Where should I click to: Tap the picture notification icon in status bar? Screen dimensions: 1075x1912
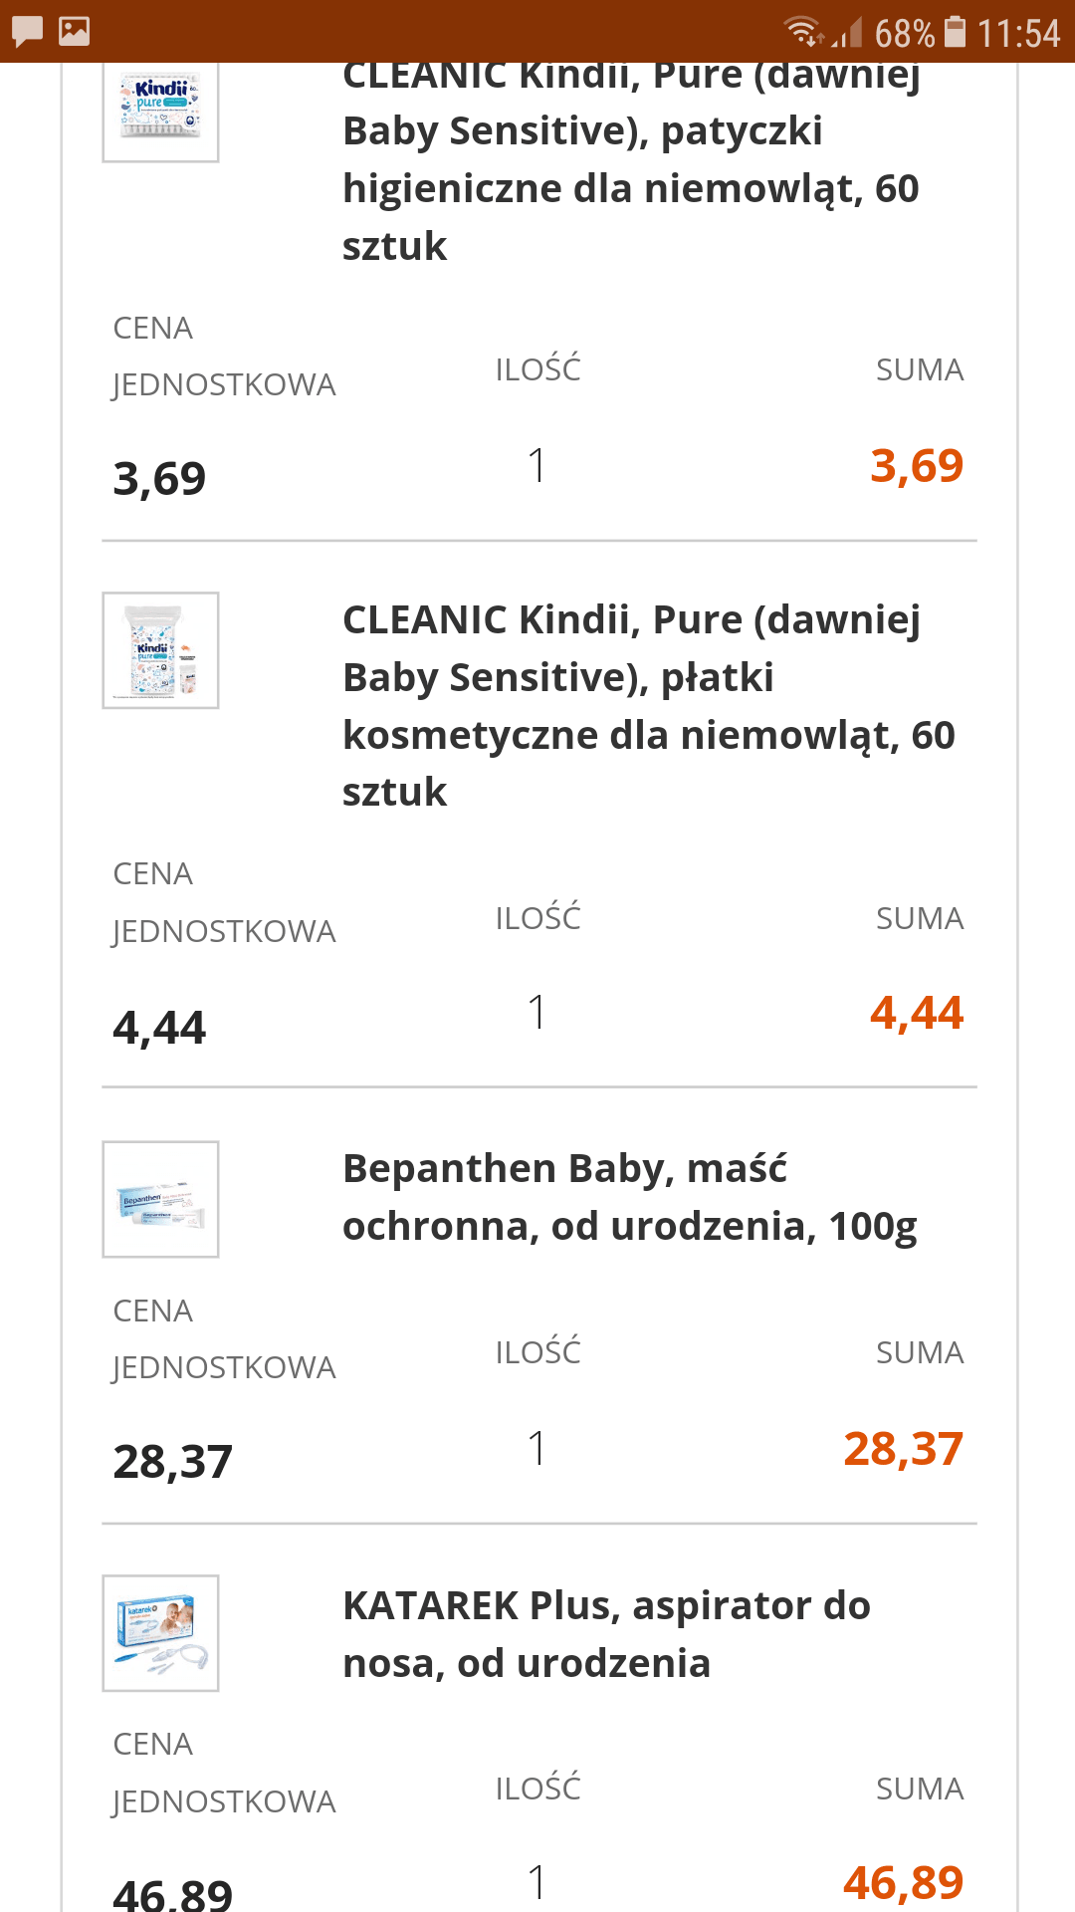75,32
